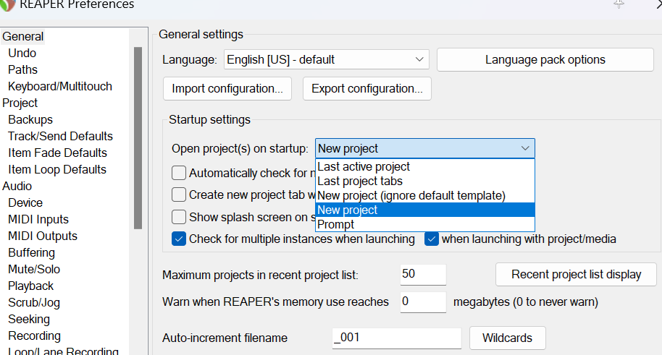Click the Wildcards button

pos(508,338)
